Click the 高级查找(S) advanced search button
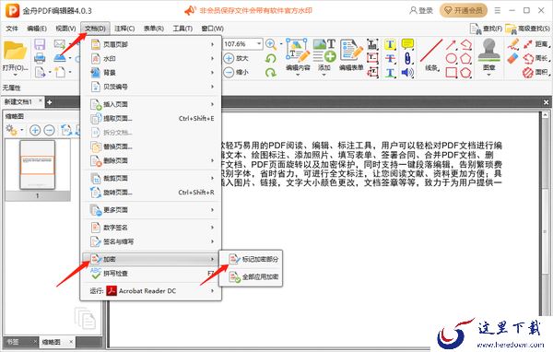553x352 pixels. pos(527,29)
